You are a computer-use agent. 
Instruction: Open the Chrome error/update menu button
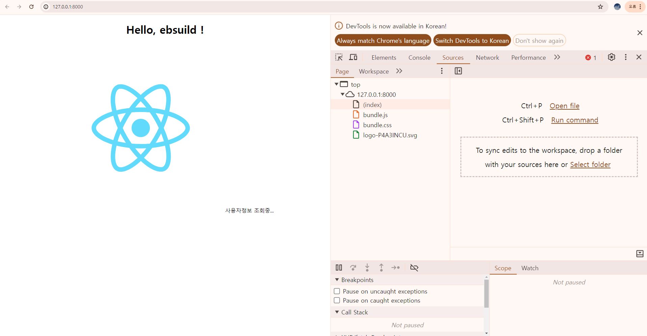click(x=635, y=7)
